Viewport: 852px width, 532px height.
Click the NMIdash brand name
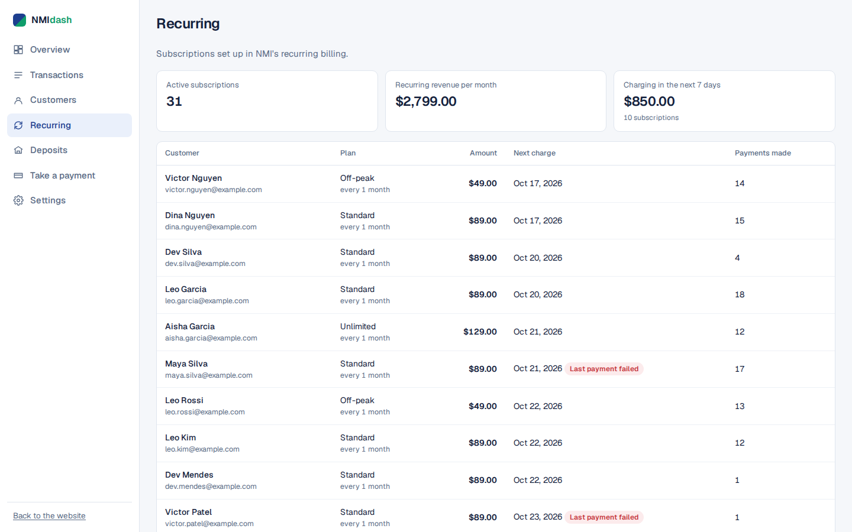[51, 20]
